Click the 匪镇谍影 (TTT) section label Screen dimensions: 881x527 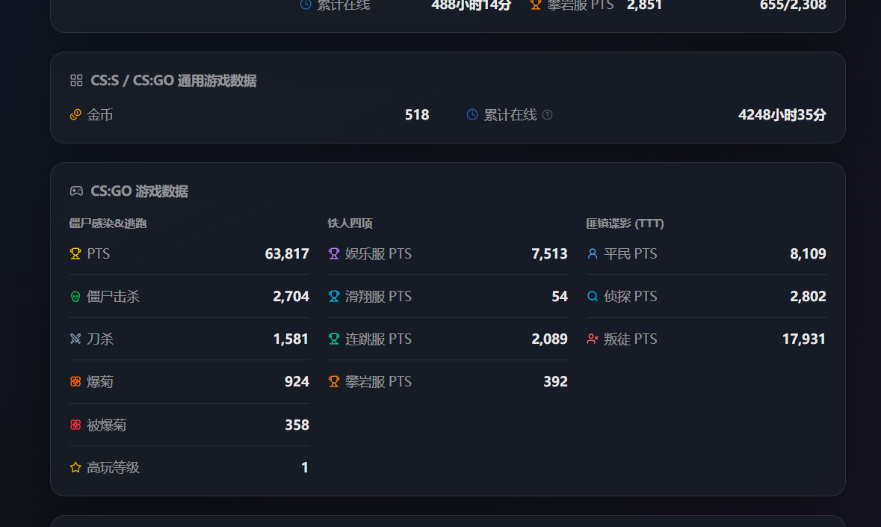coord(625,223)
